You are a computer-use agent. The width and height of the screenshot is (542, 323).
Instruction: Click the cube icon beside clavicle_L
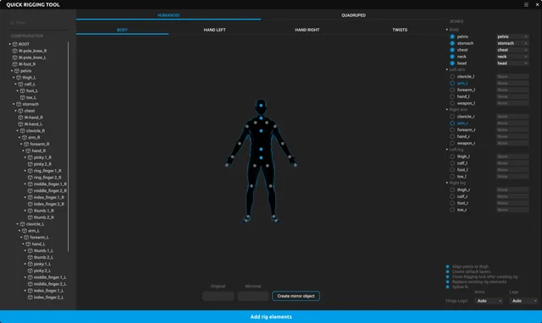[x=23, y=224]
